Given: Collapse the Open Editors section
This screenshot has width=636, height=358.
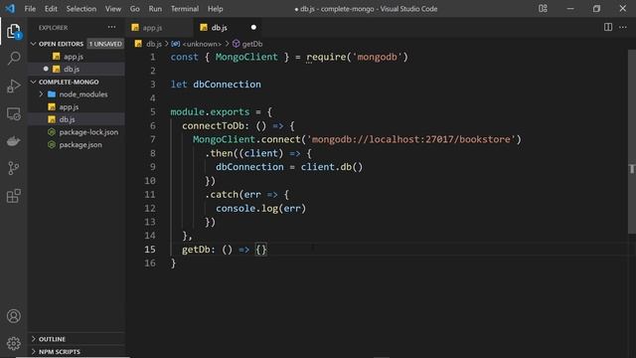Looking at the screenshot, I should coord(33,44).
